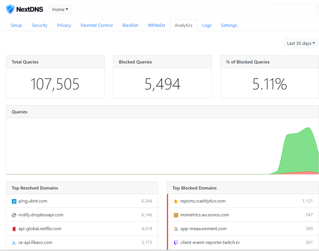Viewport: 319px width, 251px height.
Task: Click the 4,018 count for api-global.netflix.com
Action: pos(147,229)
